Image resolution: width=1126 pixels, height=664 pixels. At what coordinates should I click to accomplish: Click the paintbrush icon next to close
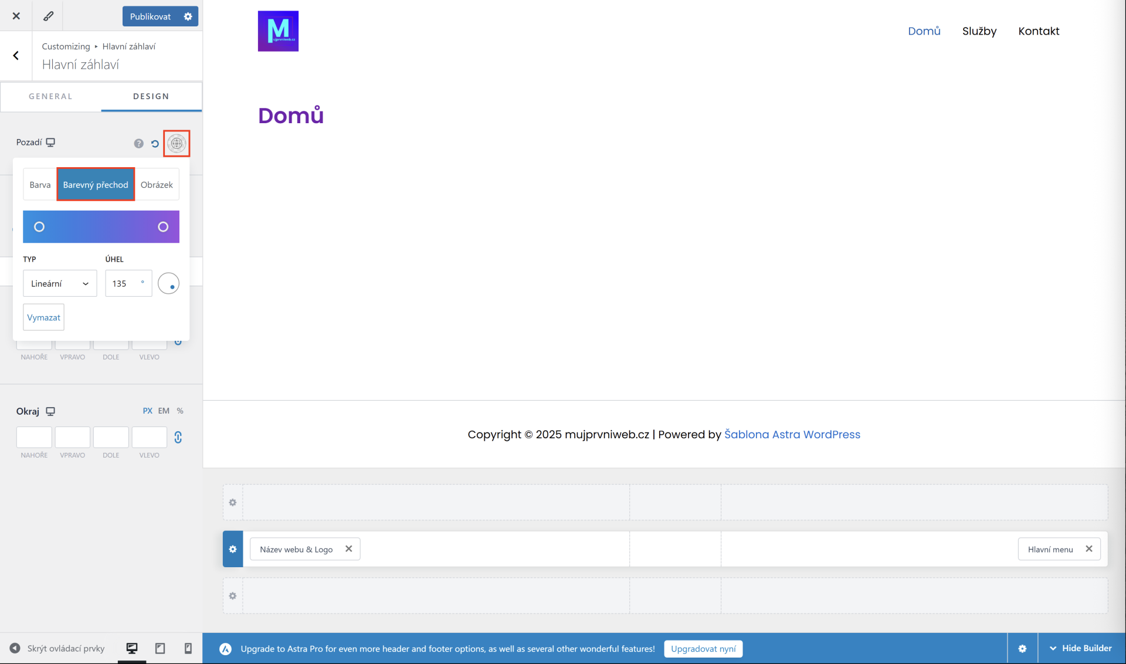(49, 16)
